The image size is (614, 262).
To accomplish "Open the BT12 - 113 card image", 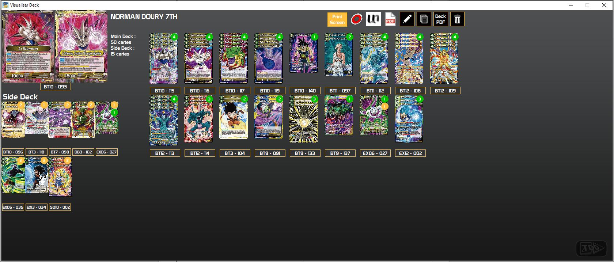I will 163,121.
